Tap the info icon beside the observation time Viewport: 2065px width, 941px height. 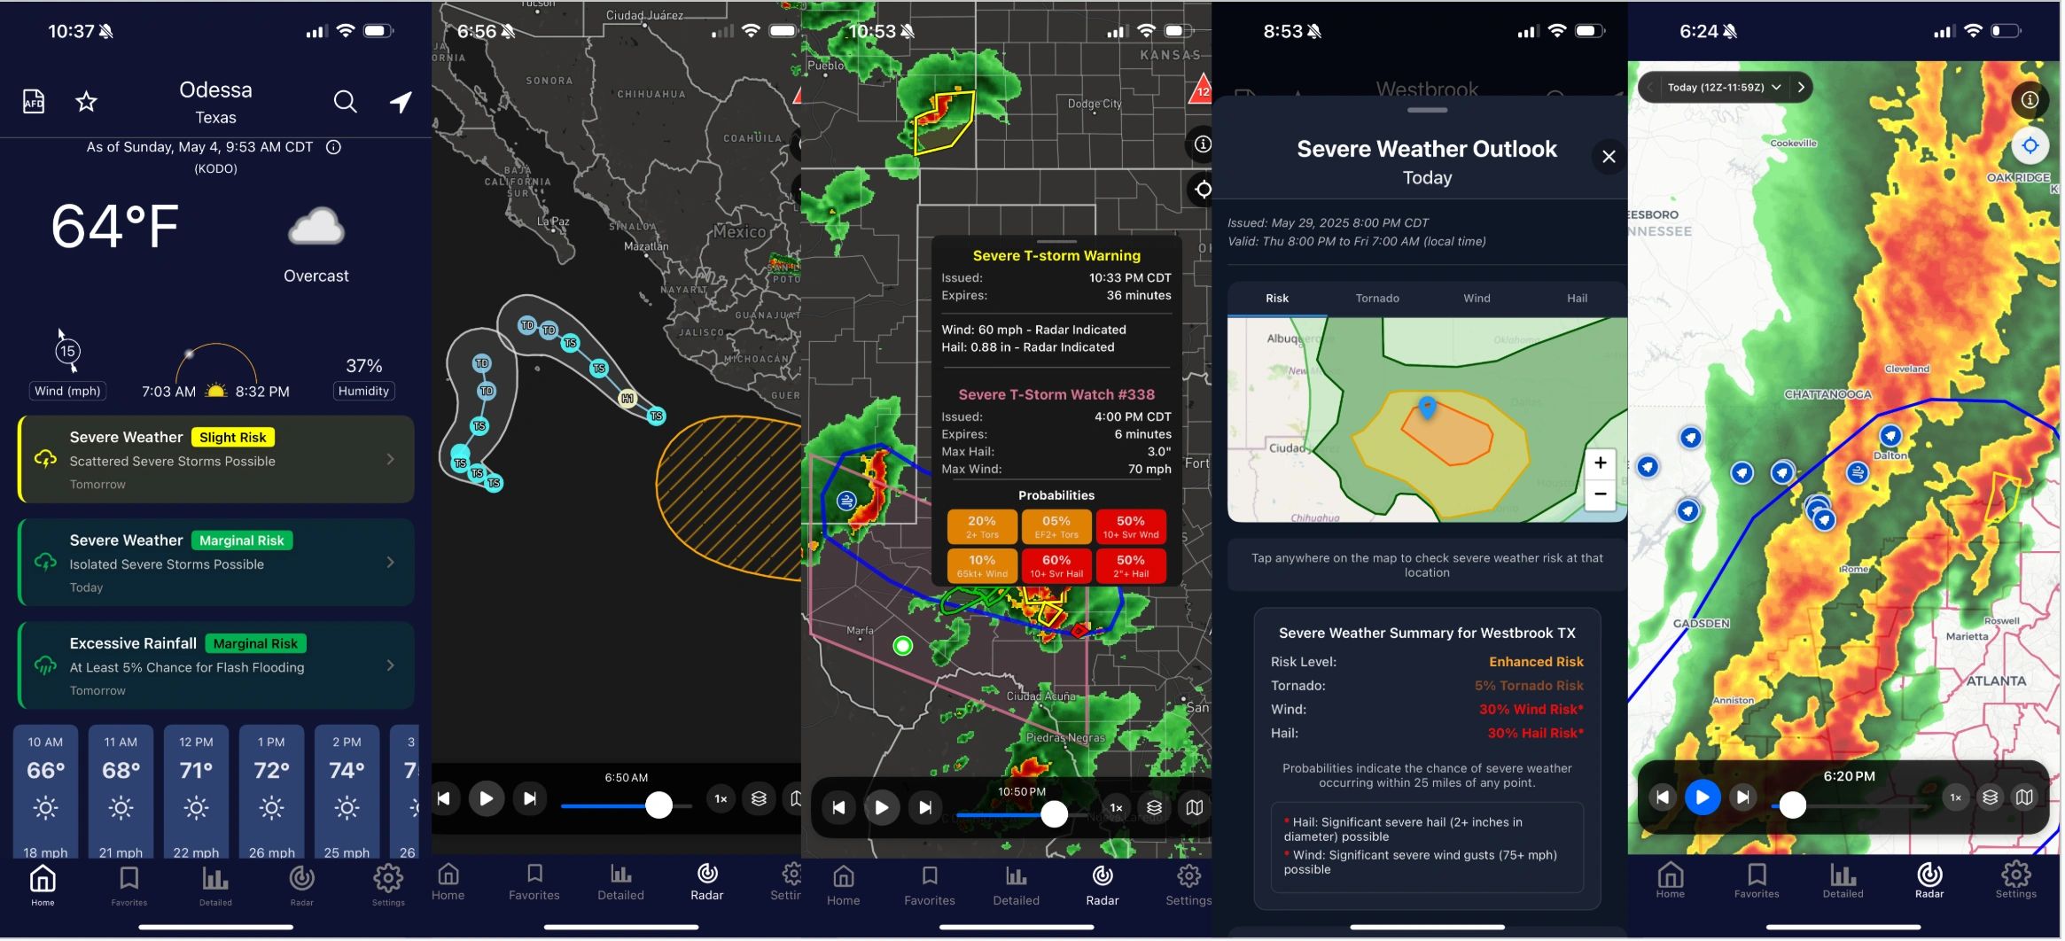tap(334, 147)
